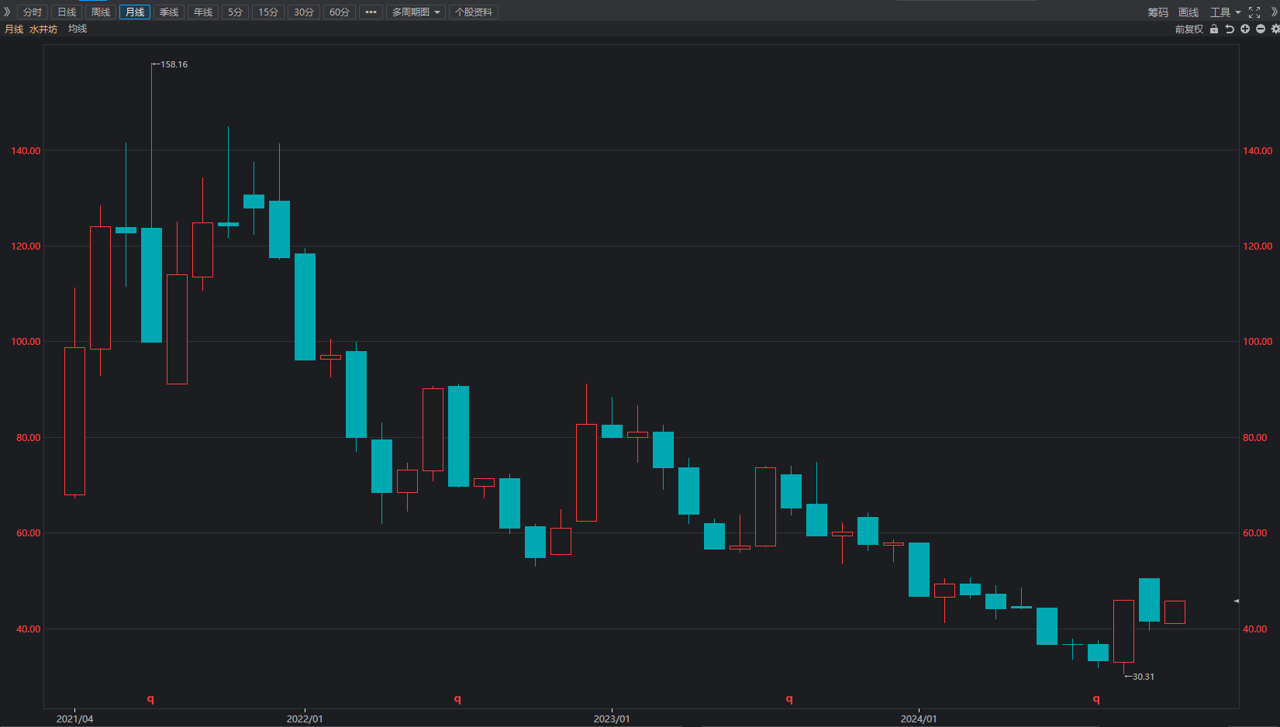Screen dimensions: 1280x727
Task: Zoom out with the minus icon
Action: pyautogui.click(x=1261, y=29)
